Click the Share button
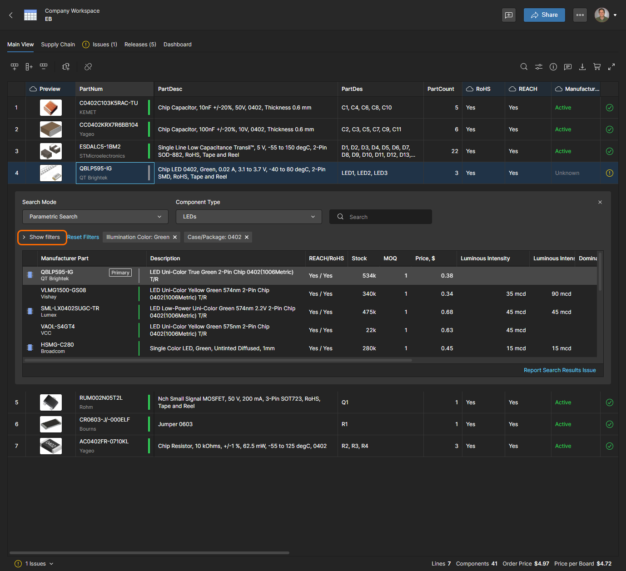 coord(544,15)
